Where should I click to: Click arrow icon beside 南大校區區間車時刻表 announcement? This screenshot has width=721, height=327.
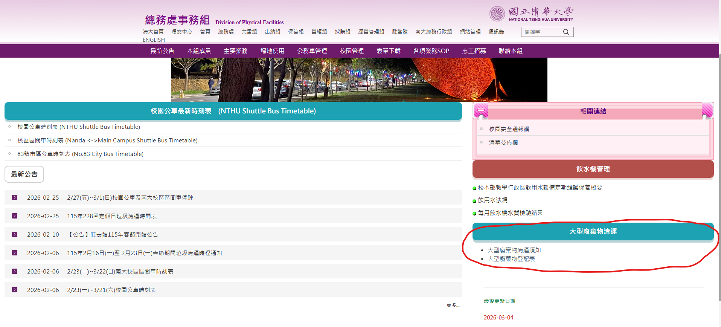click(x=15, y=271)
